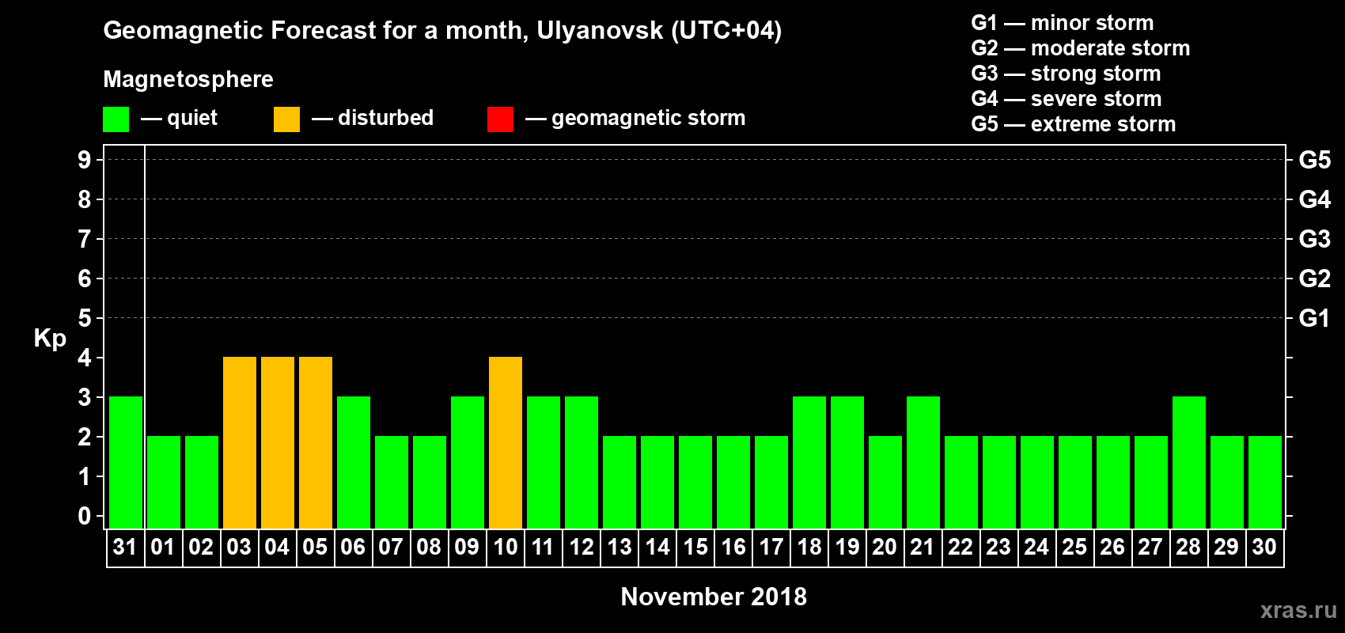Click date label 08 on the axis
This screenshot has width=1345, height=633.
click(429, 548)
